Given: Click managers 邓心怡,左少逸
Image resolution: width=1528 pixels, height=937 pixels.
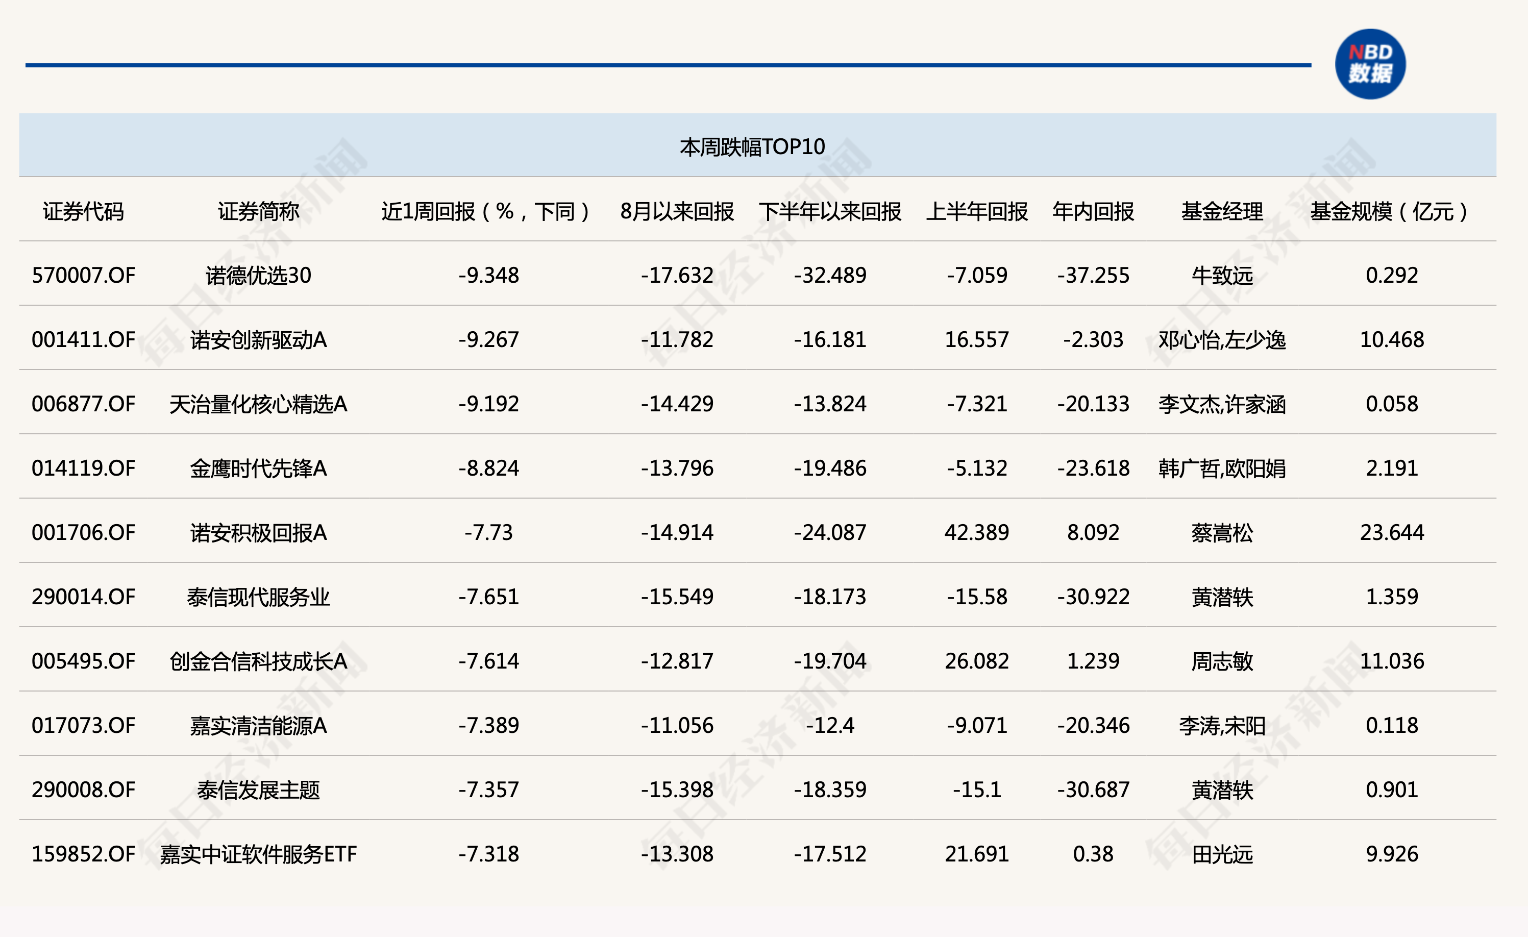Looking at the screenshot, I should point(1222,340).
